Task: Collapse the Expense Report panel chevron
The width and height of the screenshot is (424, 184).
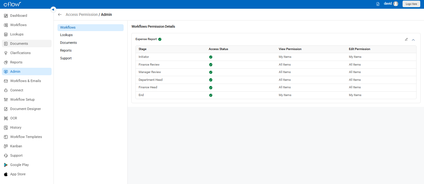Action: tap(413, 40)
